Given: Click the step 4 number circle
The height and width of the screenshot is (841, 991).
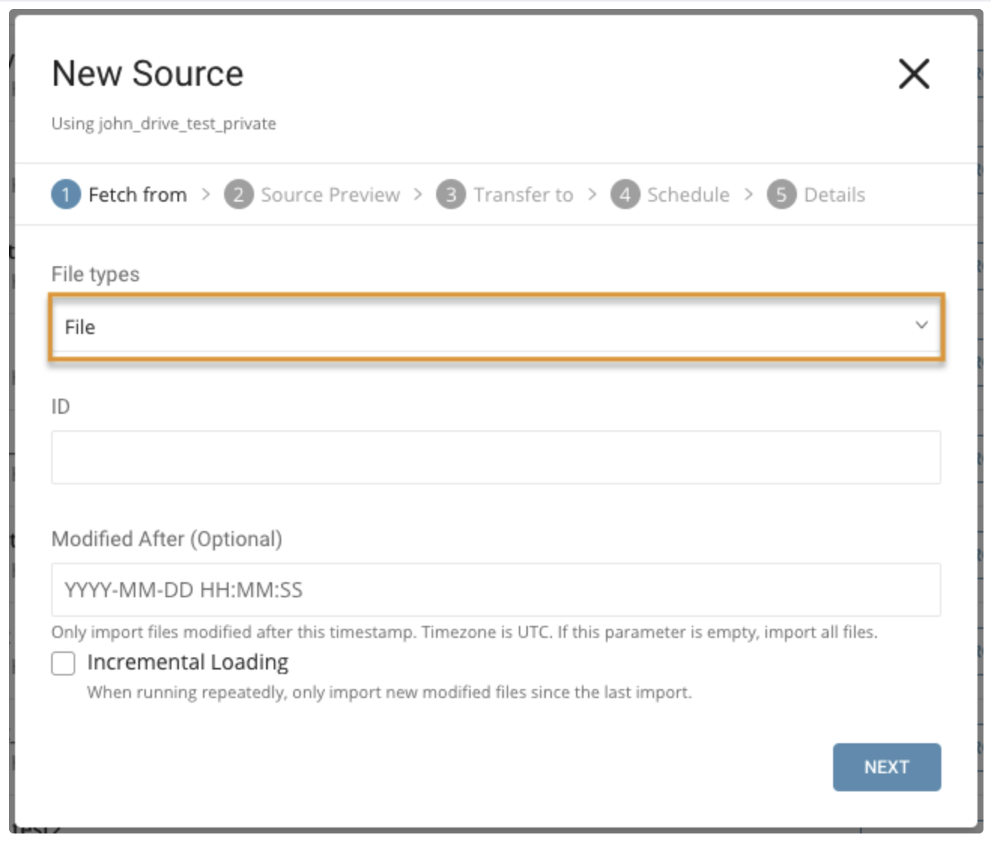Looking at the screenshot, I should [x=625, y=195].
